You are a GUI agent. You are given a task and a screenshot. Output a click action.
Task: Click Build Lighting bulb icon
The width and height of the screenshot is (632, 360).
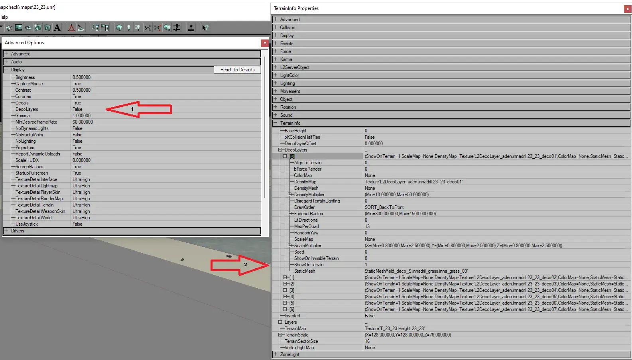click(129, 28)
